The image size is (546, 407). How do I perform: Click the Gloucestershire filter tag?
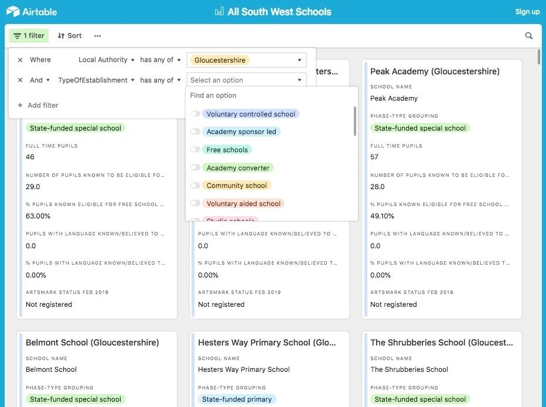[220, 60]
